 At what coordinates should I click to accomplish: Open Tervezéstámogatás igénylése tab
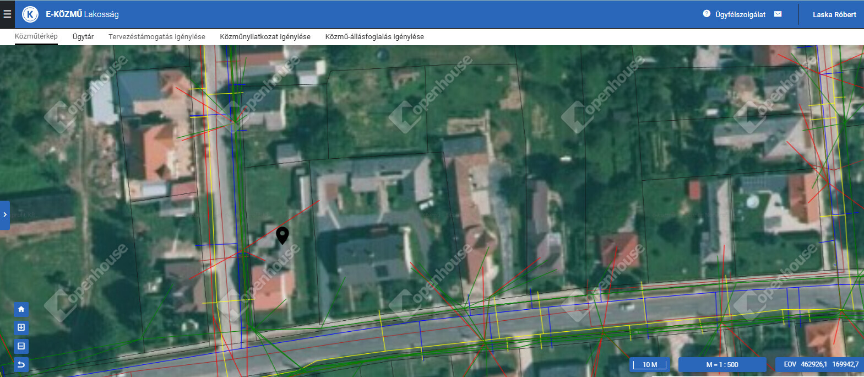coord(157,37)
